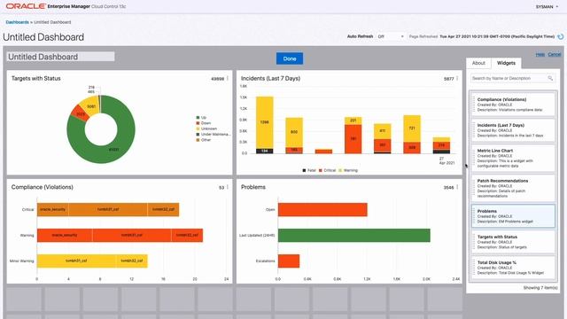Click the Open problems bar
Screen dimensions: 567x319
tap(322, 210)
